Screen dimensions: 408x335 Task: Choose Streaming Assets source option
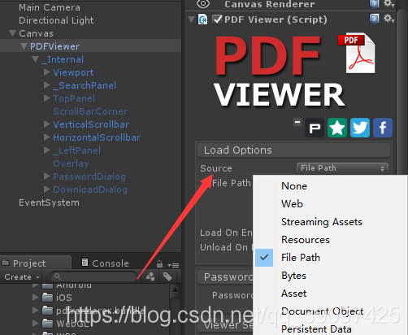click(330, 222)
